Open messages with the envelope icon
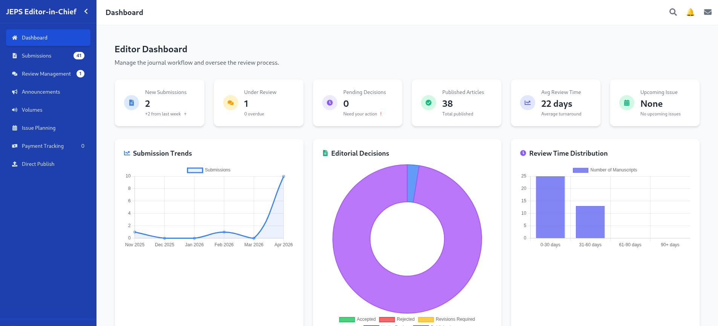This screenshot has width=718, height=326. tap(708, 12)
